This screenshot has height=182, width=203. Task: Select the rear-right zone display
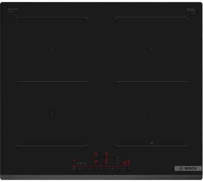click(106, 161)
